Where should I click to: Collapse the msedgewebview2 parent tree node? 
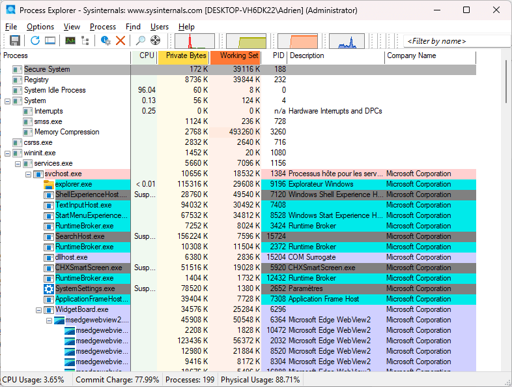click(x=49, y=320)
